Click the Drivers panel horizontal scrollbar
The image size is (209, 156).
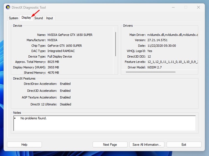click(x=151, y=72)
